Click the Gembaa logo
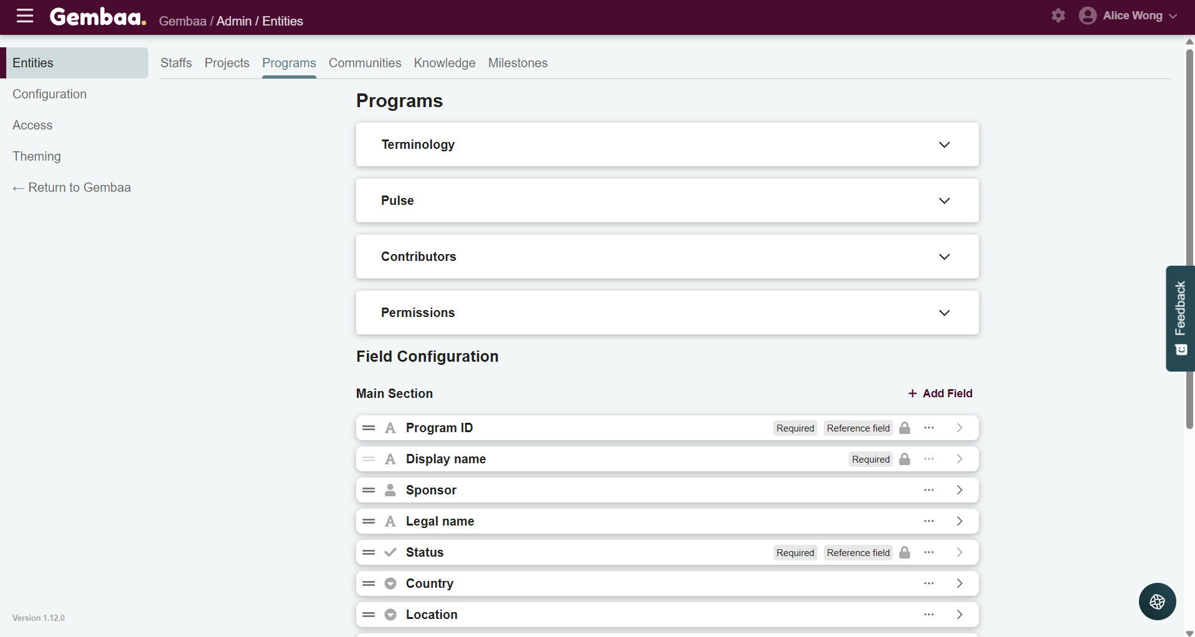This screenshot has height=637, width=1195. (98, 17)
